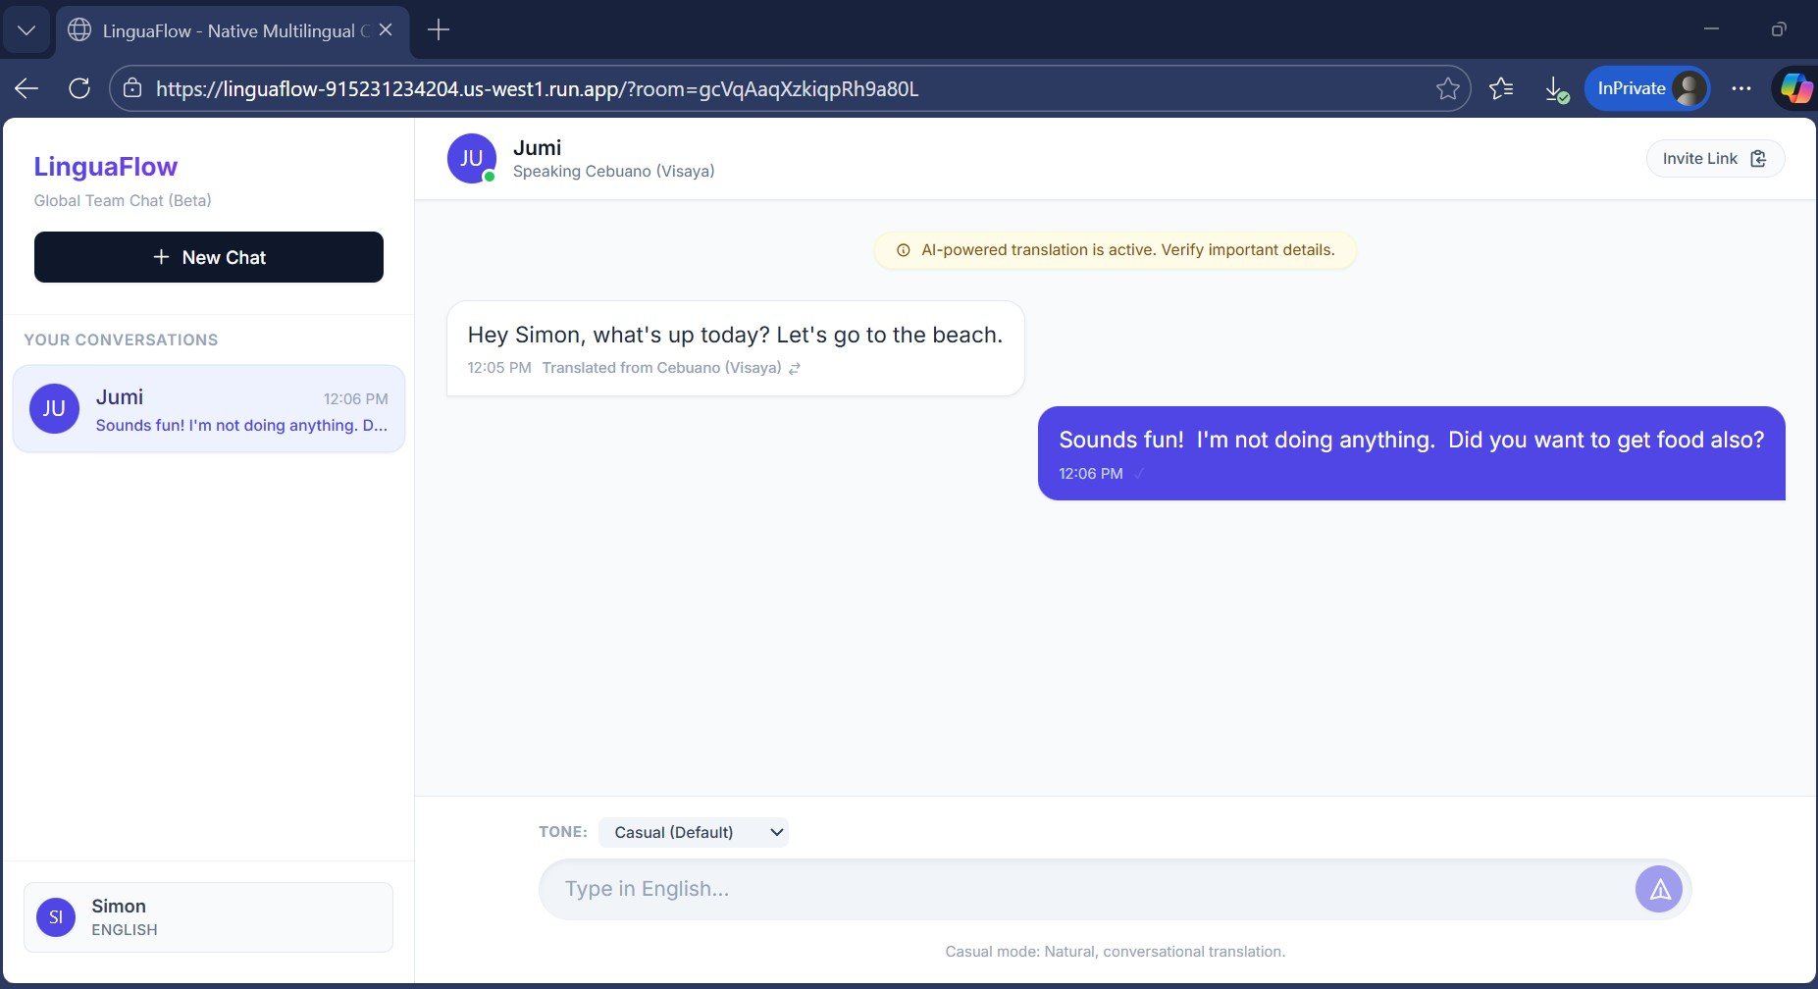Add this page to favorites with the star
Viewport: 1818px width, 989px height.
click(1447, 88)
